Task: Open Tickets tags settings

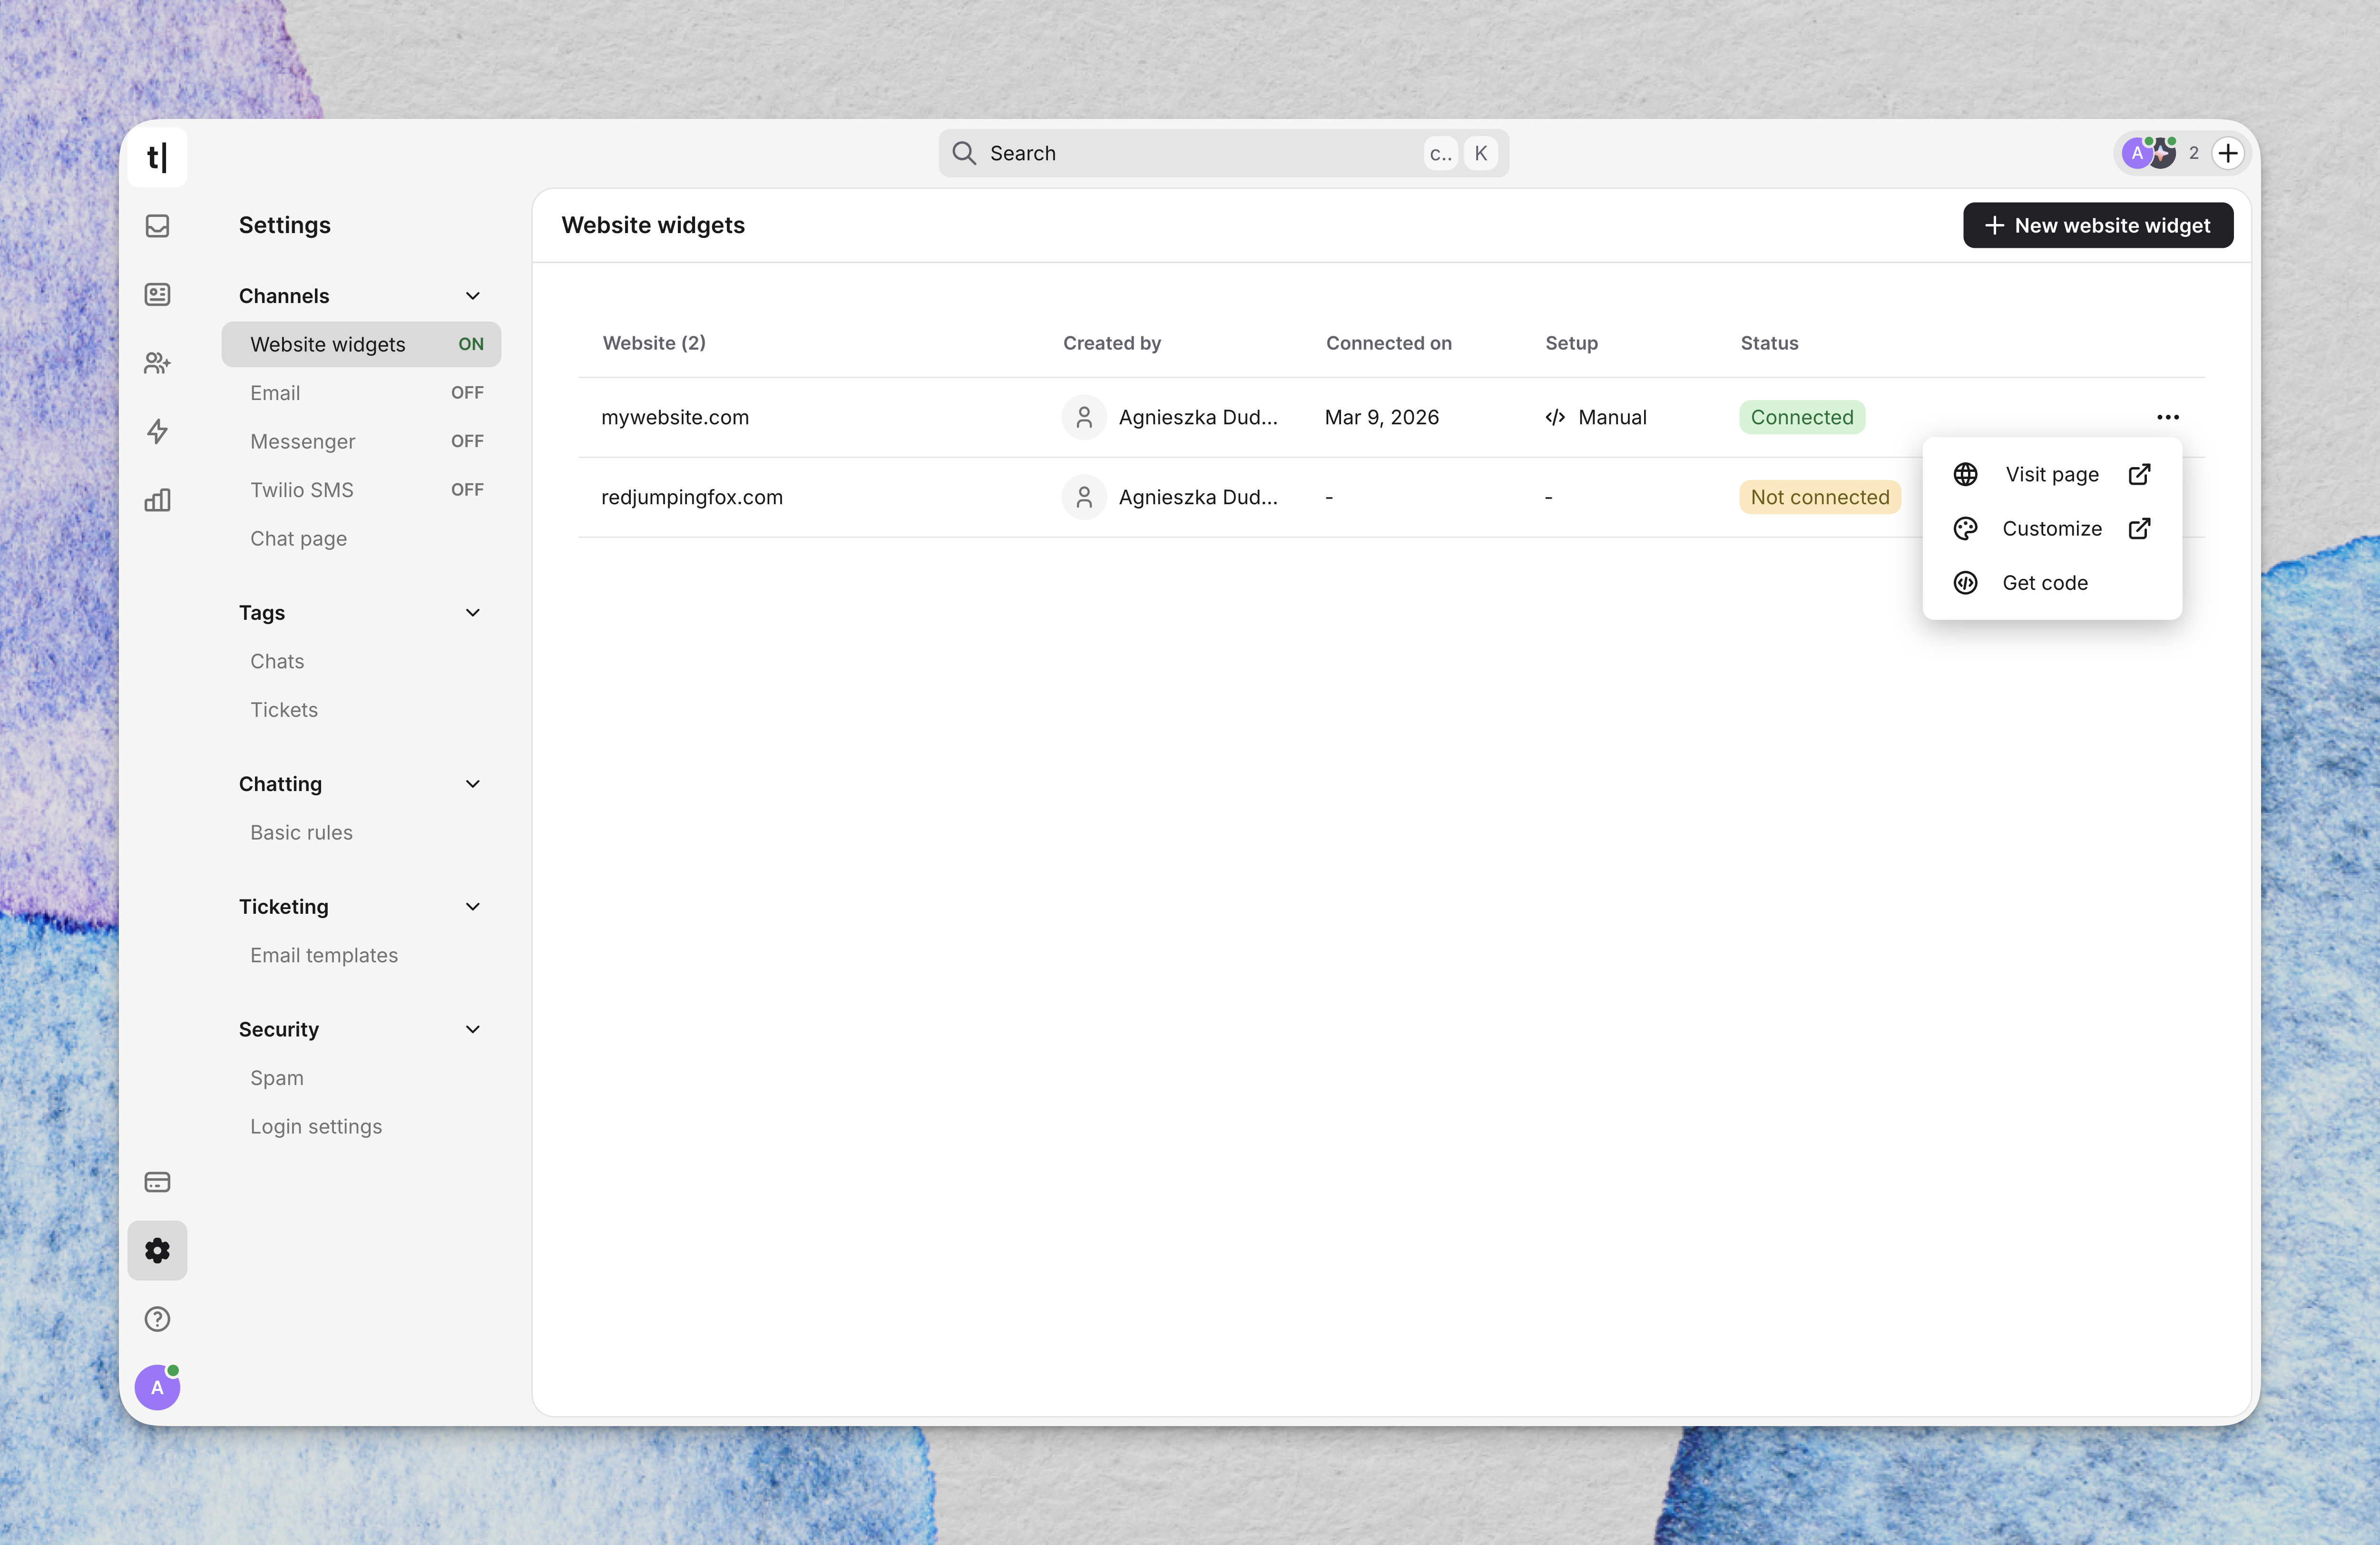Action: [361, 710]
